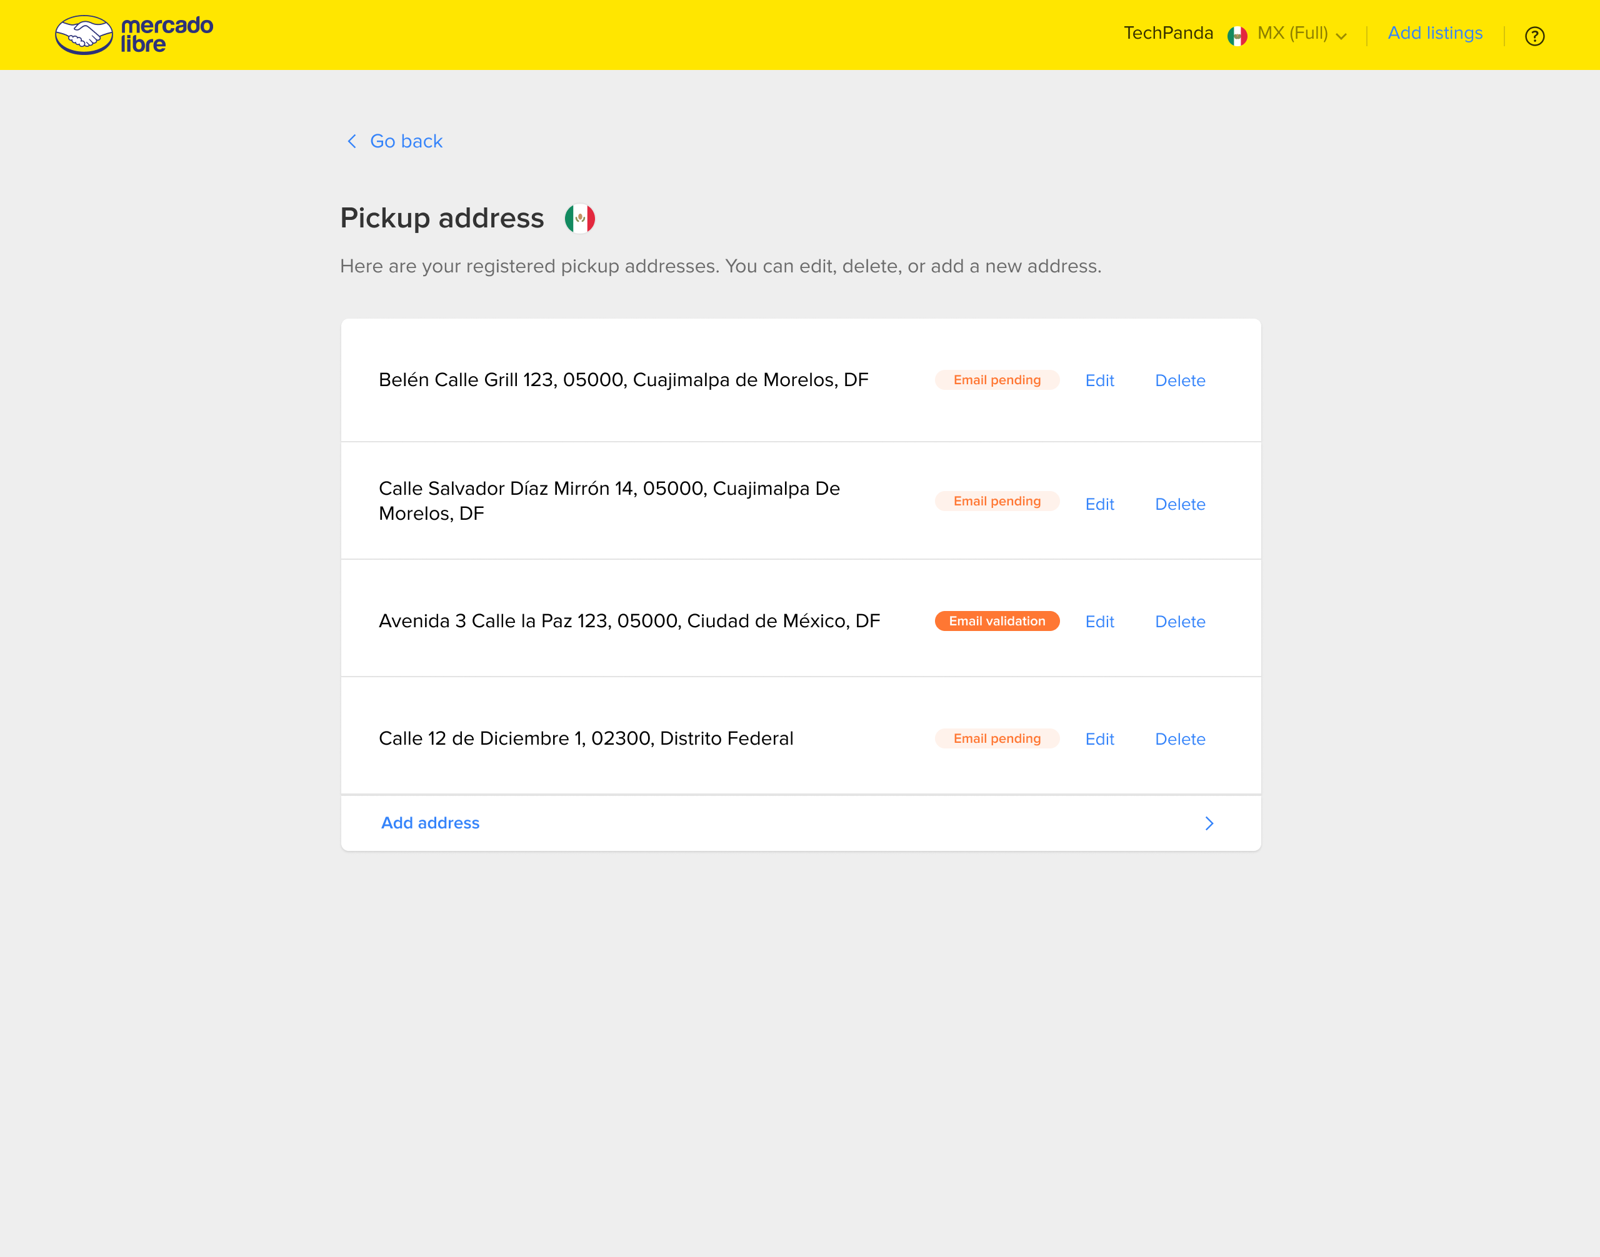Delete the Avenida 3 Calle la Paz address
Screen dimensions: 1600x1257
click(1179, 622)
